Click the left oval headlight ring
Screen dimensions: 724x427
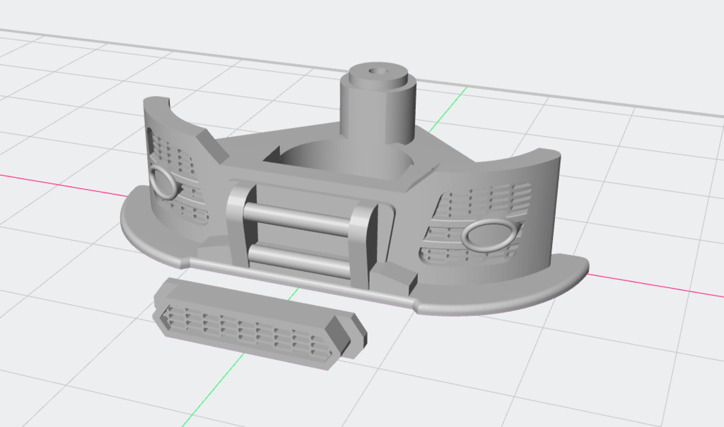pyautogui.click(x=164, y=182)
